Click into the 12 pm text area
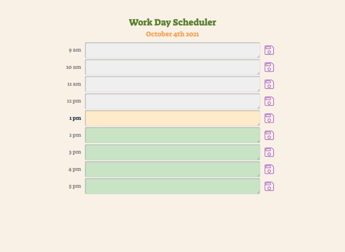This screenshot has height=252, width=345. [172, 101]
